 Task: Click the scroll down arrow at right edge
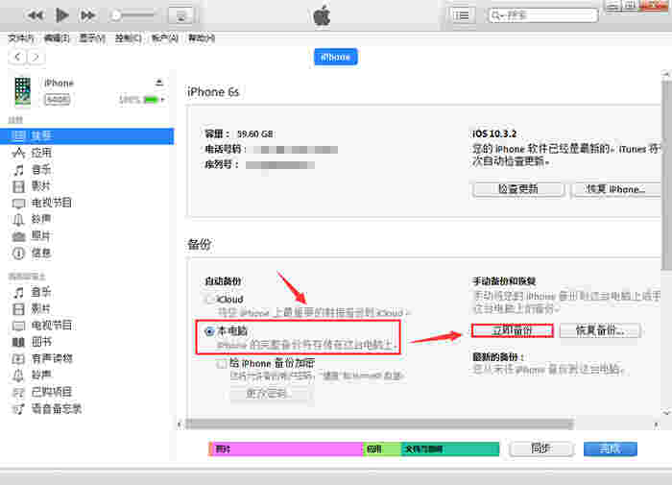pos(666,412)
